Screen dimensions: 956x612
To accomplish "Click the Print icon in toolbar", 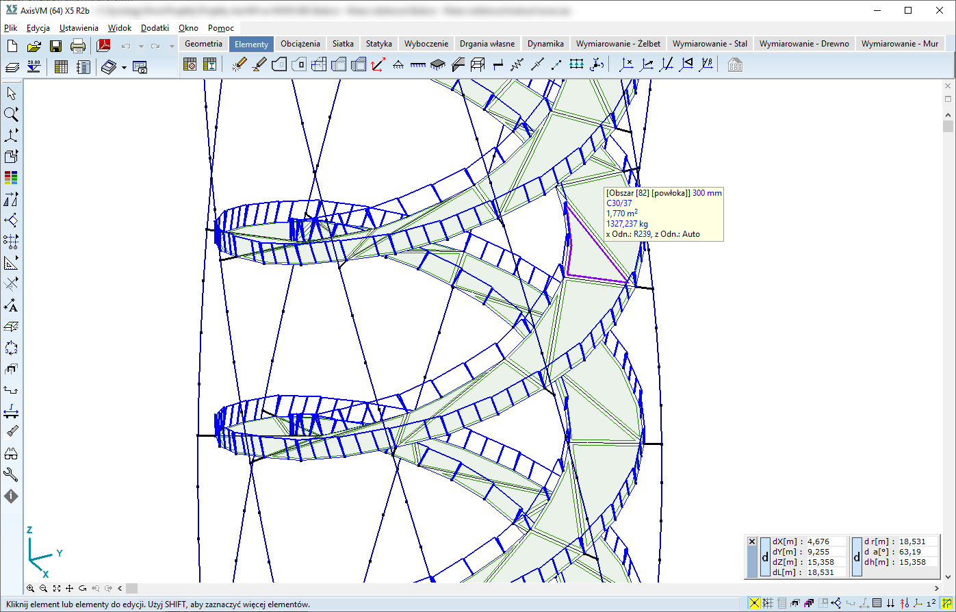I will [x=78, y=46].
